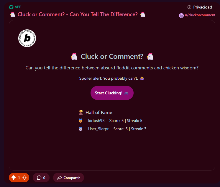Click the Hall of Fame trophy icon
Viewport: 220px width, 187px height.
(81, 112)
